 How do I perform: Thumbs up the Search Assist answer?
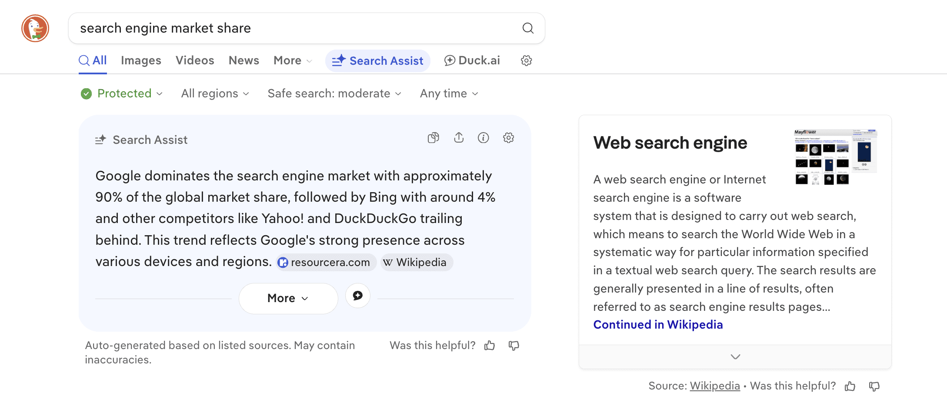tap(490, 346)
